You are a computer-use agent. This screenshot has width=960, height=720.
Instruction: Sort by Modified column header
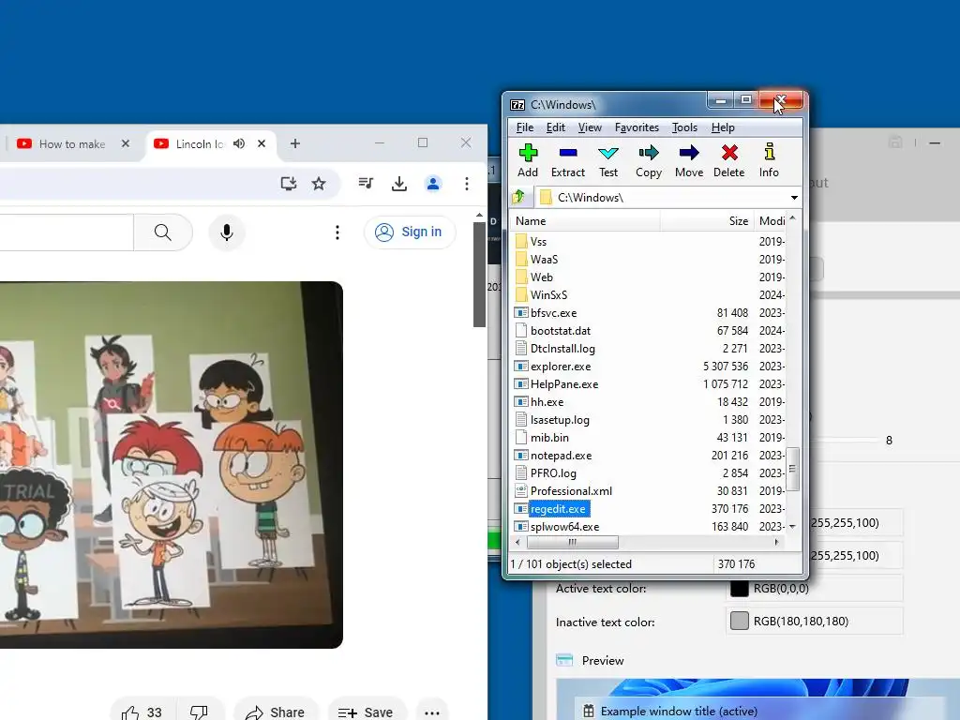tap(771, 221)
